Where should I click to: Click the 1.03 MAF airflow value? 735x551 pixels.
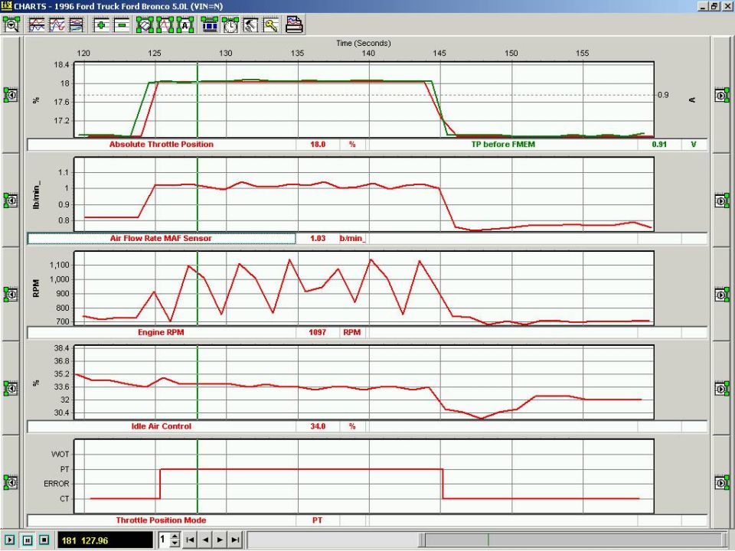318,239
